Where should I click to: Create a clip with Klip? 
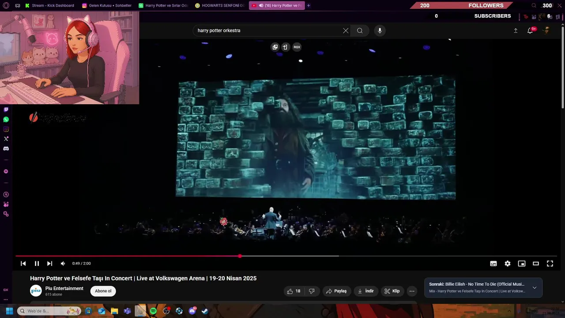click(392, 291)
